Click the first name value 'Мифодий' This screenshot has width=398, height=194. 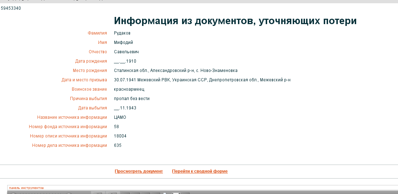pyautogui.click(x=123, y=42)
